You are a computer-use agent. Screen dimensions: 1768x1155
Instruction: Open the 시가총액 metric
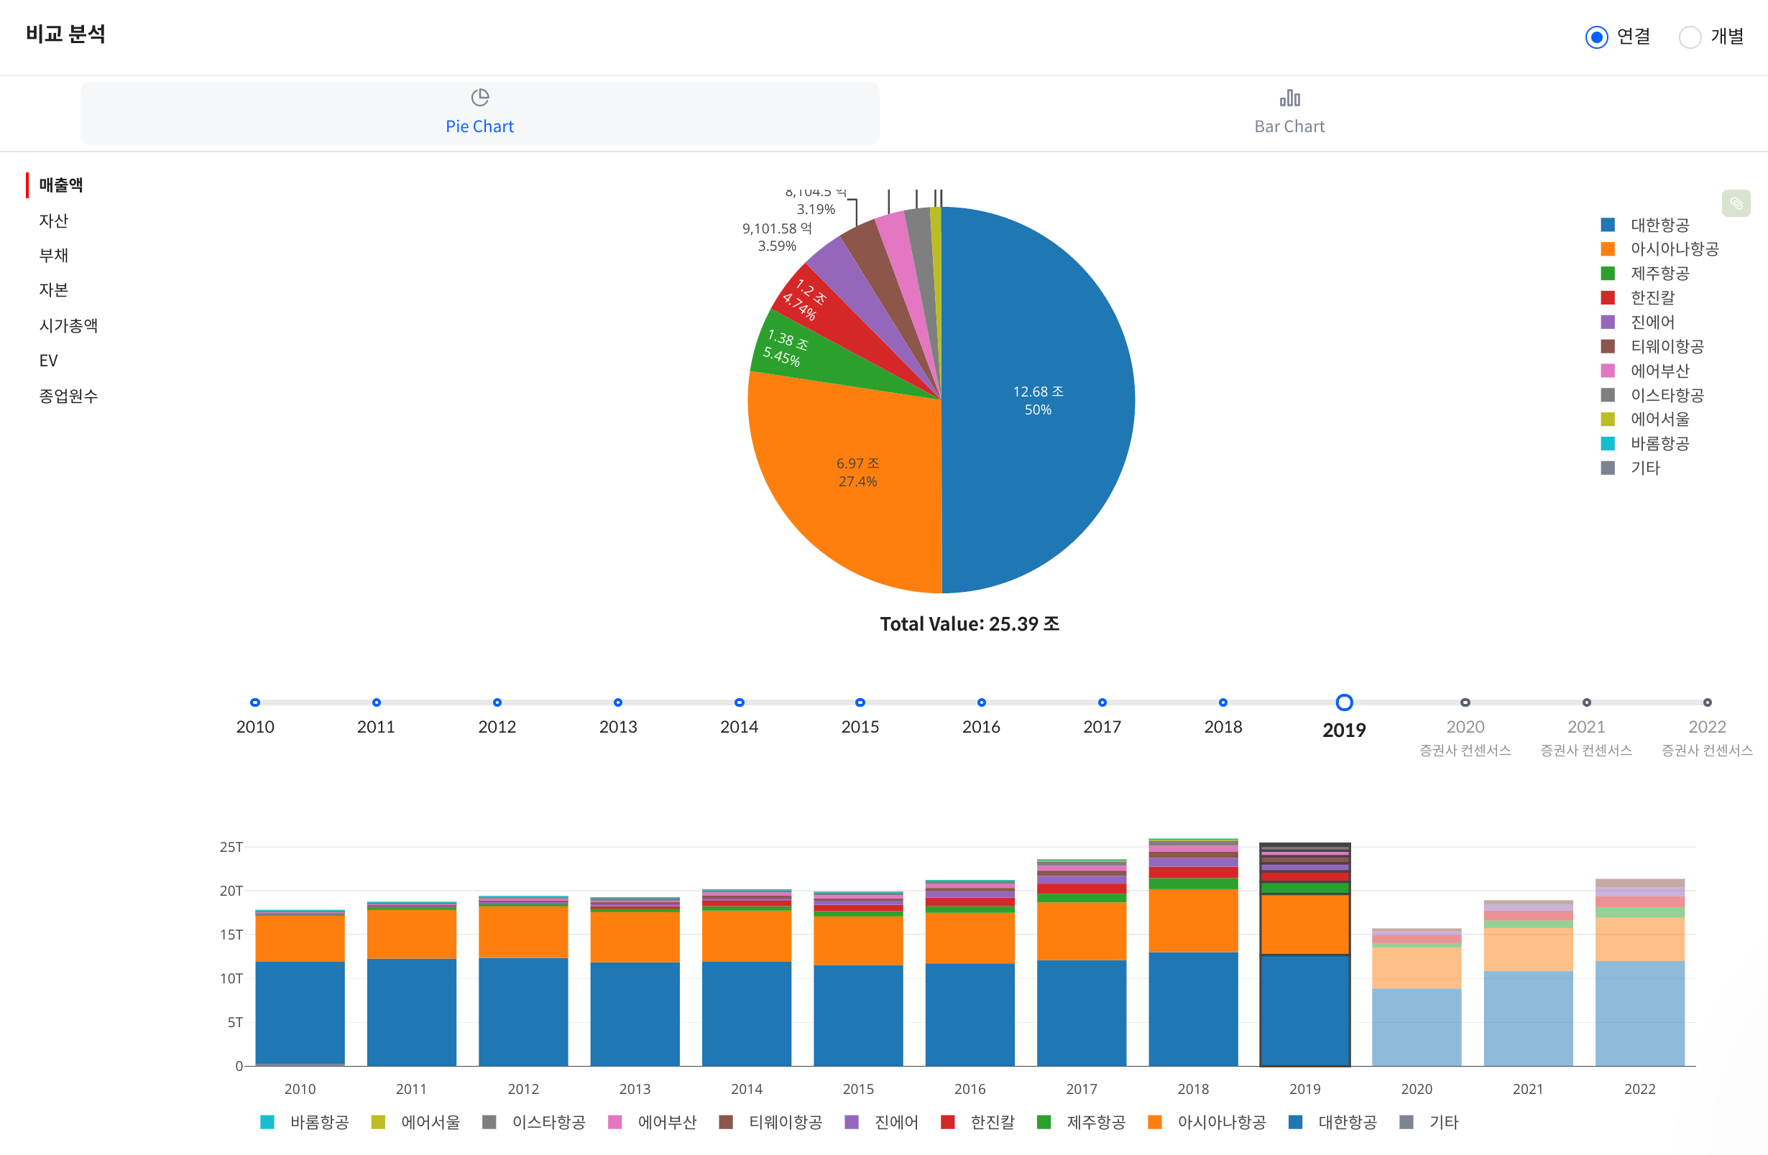click(68, 325)
